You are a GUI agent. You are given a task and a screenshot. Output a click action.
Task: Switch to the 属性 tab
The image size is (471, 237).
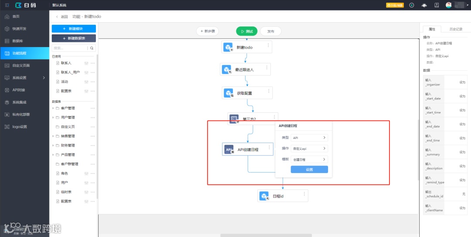pos(432,29)
